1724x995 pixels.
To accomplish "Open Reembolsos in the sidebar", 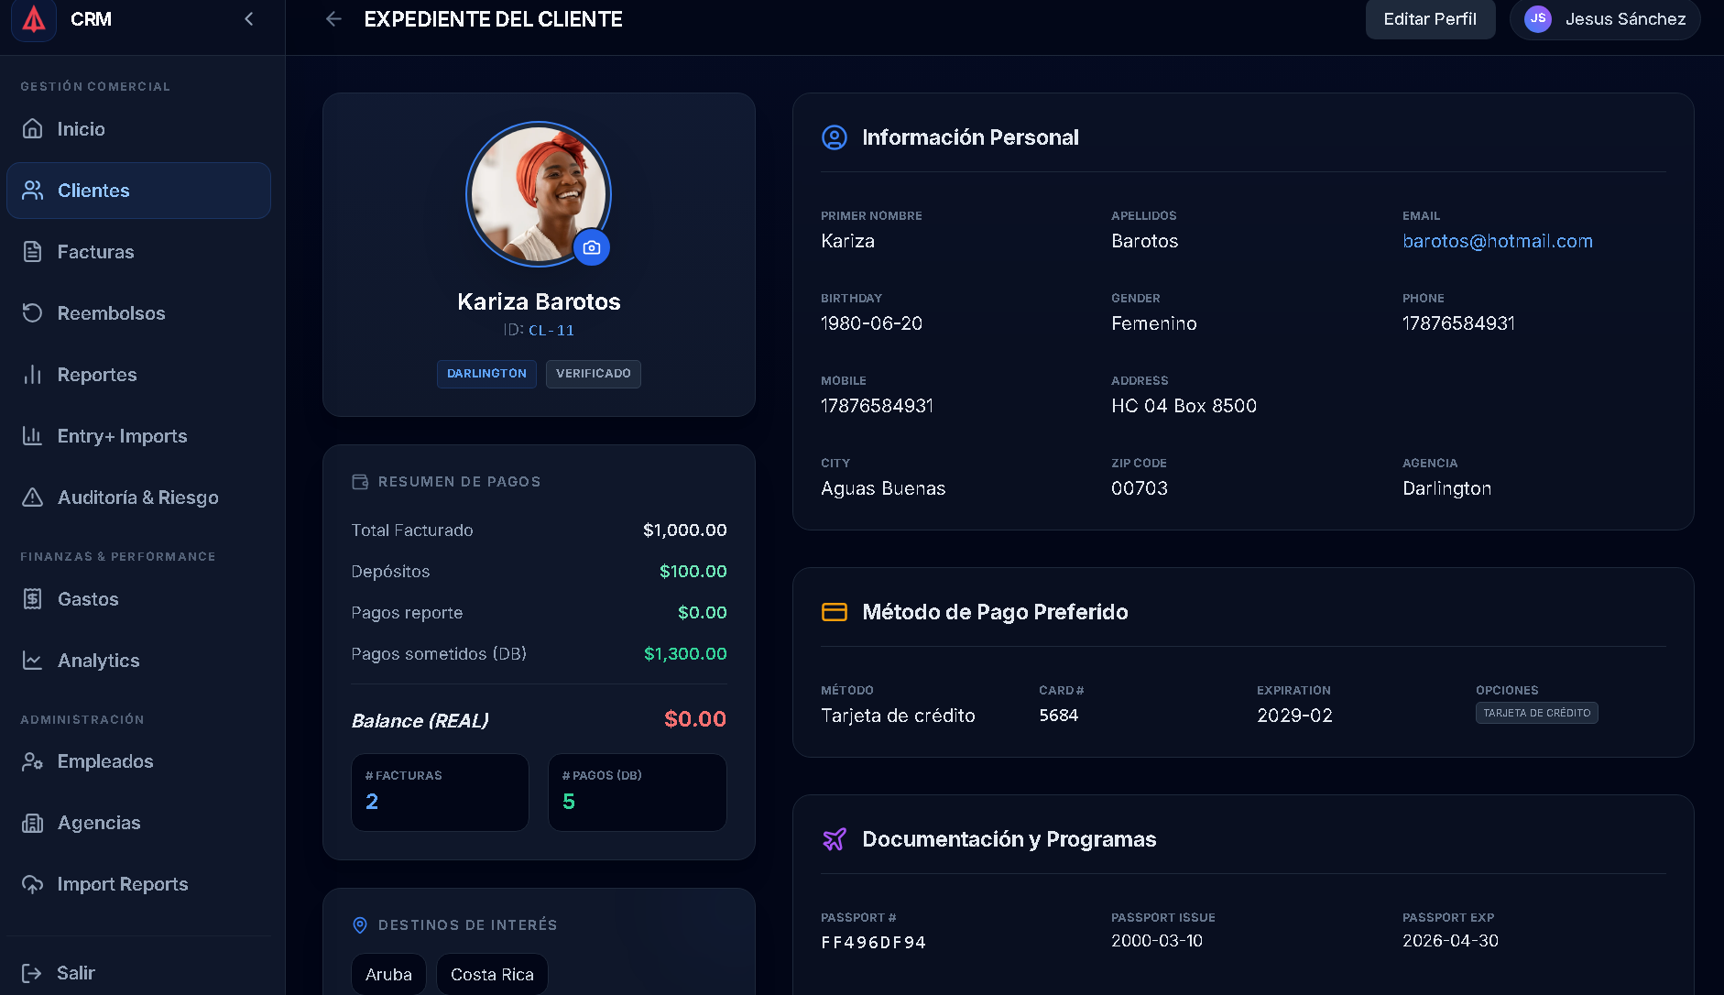I will pos(138,313).
